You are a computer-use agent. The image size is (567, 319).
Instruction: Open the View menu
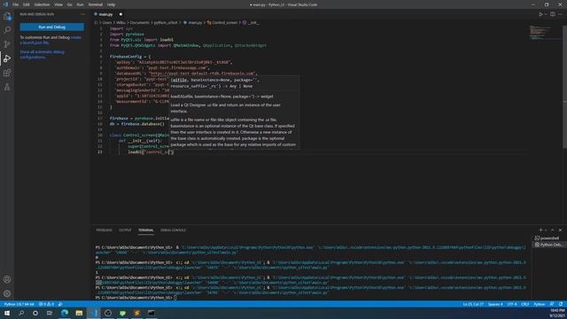pos(58,4)
